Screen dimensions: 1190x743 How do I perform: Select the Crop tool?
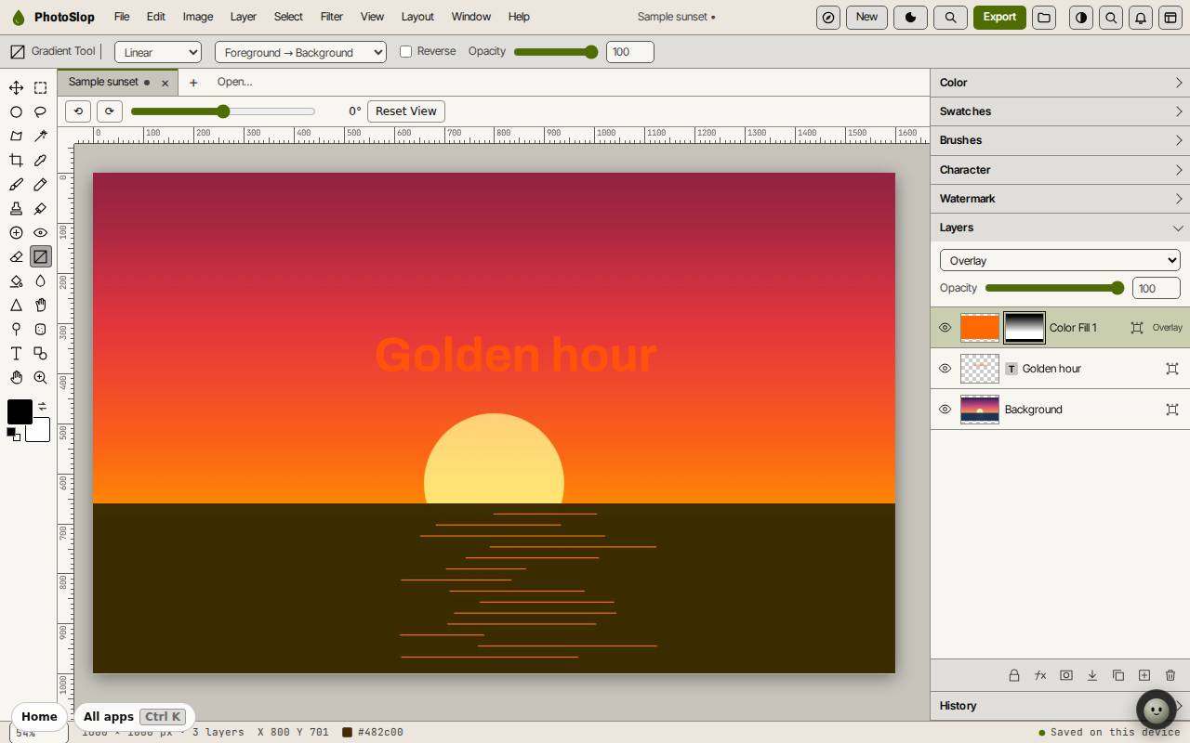16,160
